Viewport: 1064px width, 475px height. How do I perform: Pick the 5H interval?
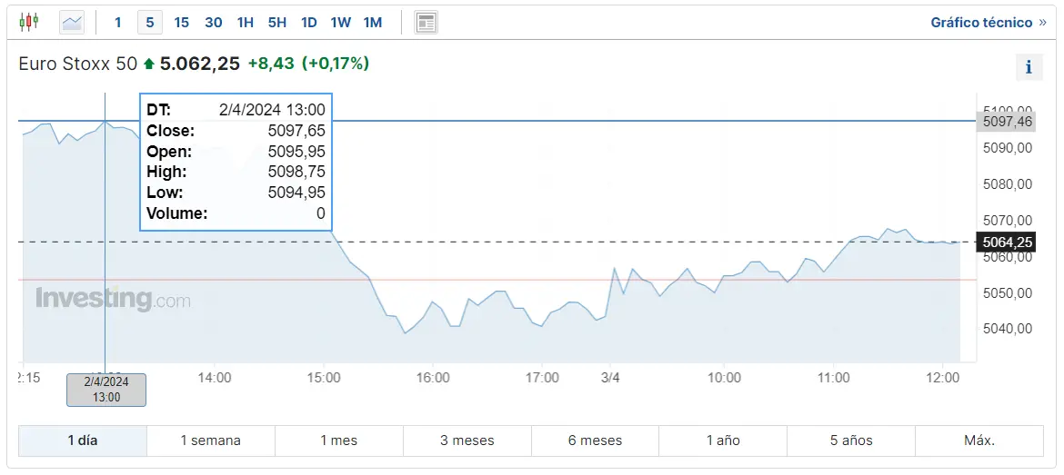click(x=276, y=22)
